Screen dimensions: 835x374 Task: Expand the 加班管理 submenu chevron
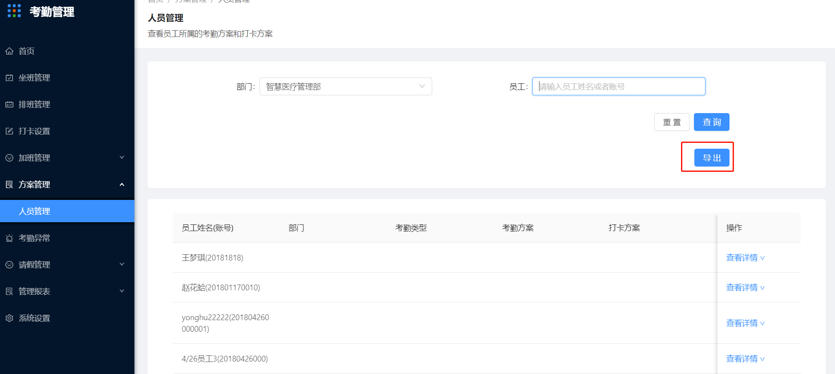(x=122, y=158)
